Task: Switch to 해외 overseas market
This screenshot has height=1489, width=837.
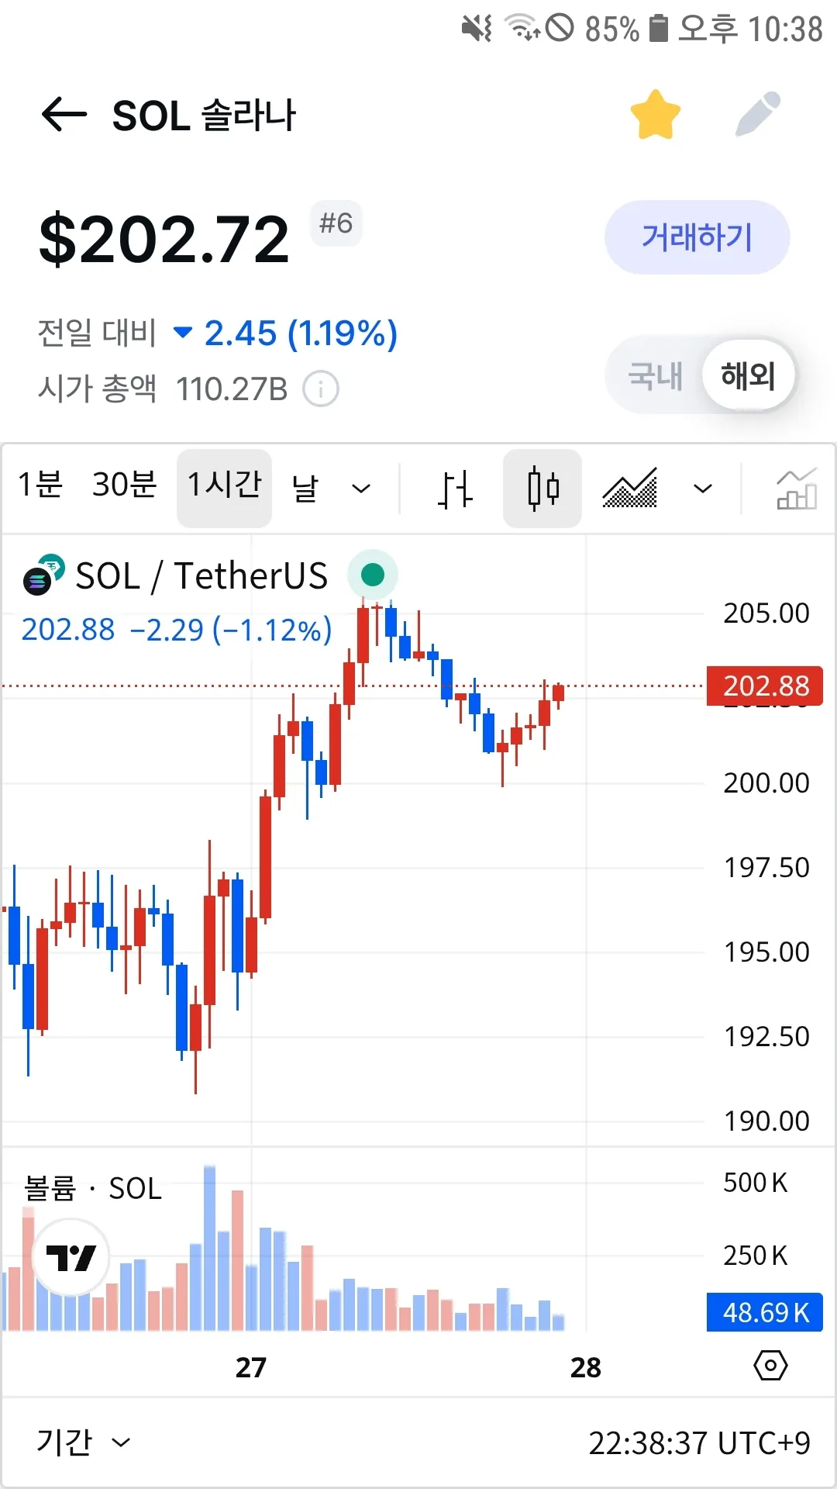Action: click(748, 376)
